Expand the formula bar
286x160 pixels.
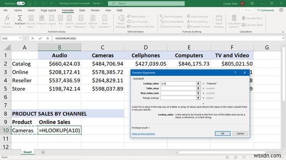coord(283,39)
